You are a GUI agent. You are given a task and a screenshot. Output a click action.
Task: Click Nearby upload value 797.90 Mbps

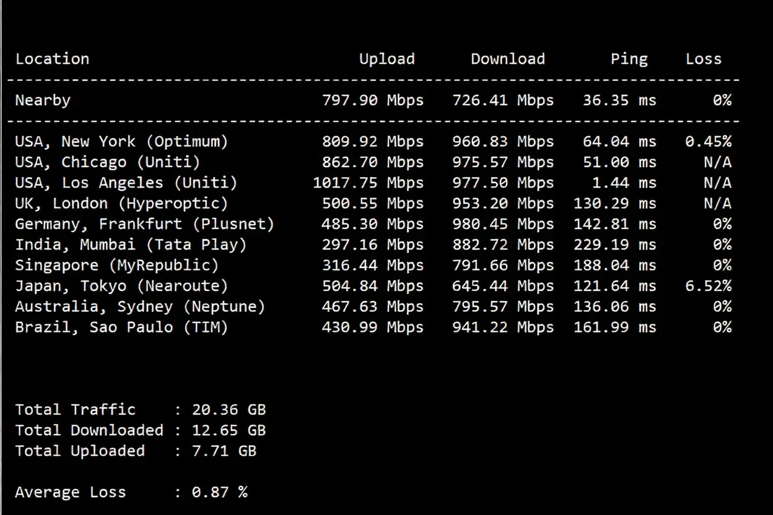click(x=373, y=100)
